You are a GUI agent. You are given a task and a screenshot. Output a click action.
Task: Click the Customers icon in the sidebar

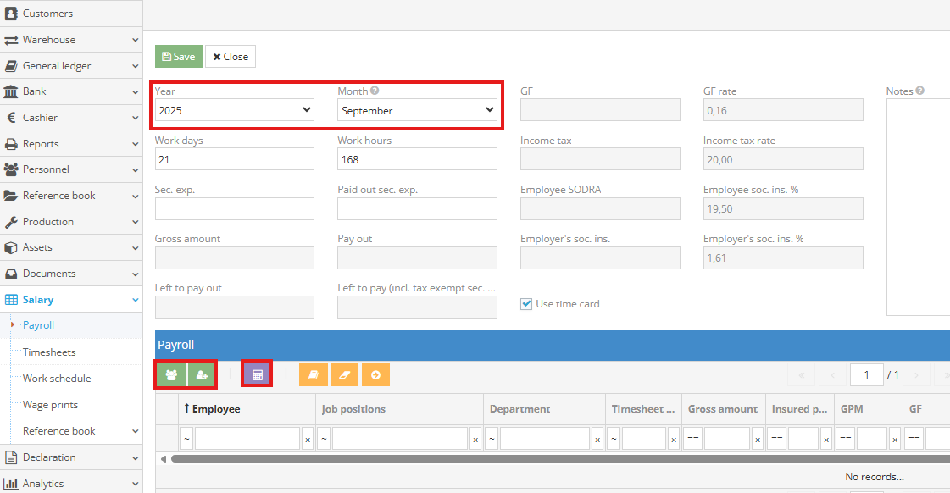[11, 13]
